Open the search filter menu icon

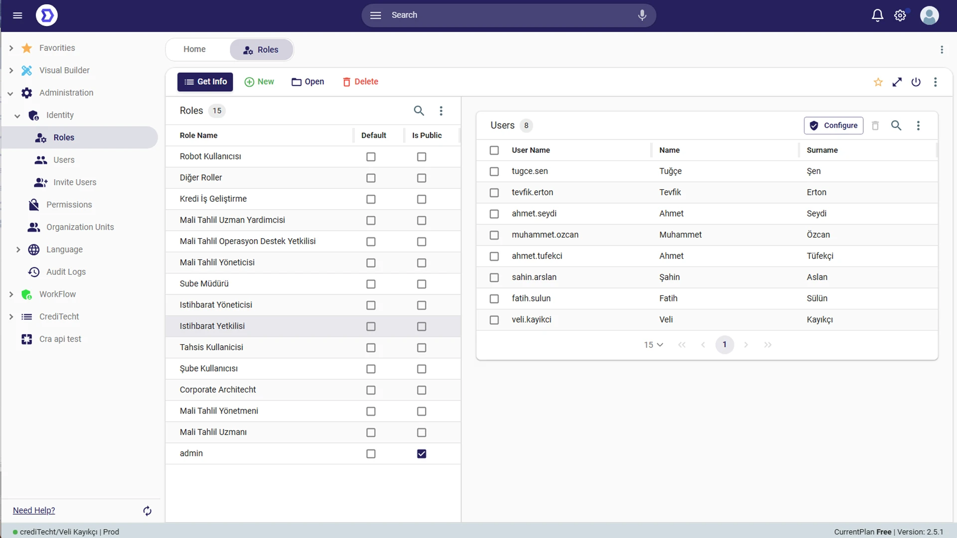(x=375, y=15)
